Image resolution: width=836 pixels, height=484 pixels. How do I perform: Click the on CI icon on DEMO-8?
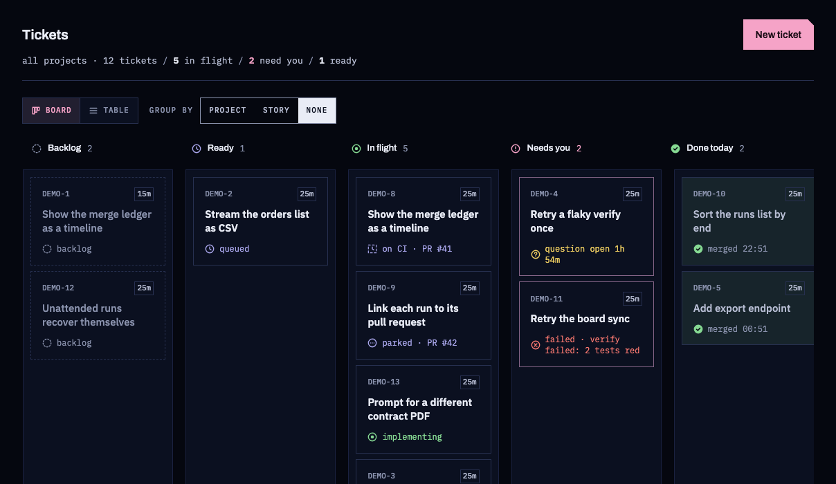coord(372,249)
